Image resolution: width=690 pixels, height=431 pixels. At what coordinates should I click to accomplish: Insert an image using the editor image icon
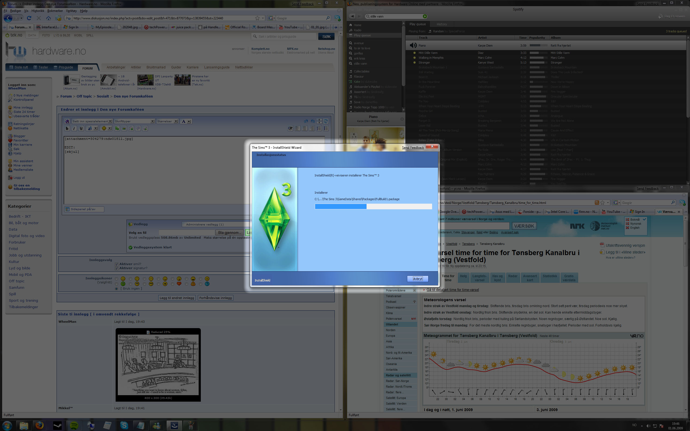(x=124, y=128)
